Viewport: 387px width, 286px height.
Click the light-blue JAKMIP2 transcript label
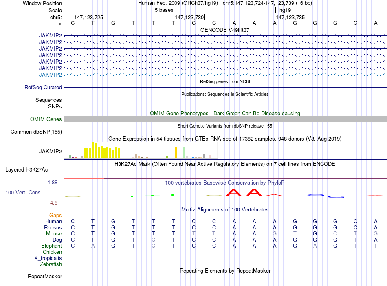[x=51, y=75]
